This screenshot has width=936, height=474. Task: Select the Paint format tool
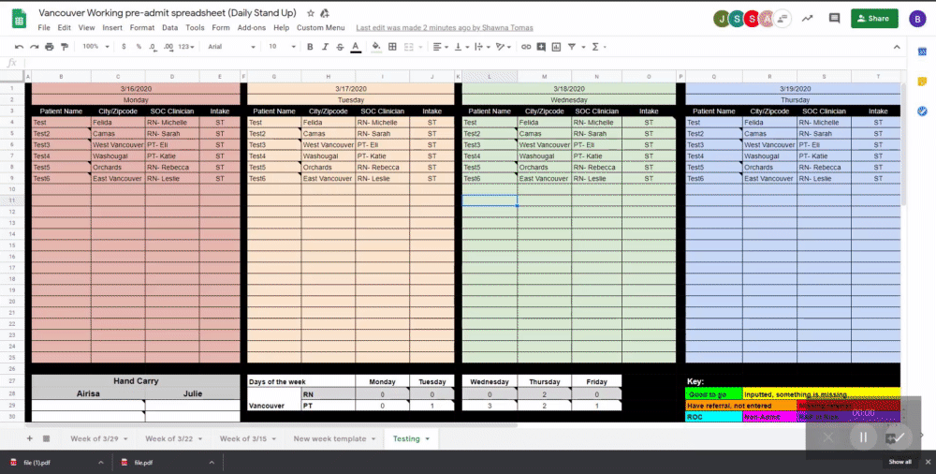pyautogui.click(x=65, y=47)
